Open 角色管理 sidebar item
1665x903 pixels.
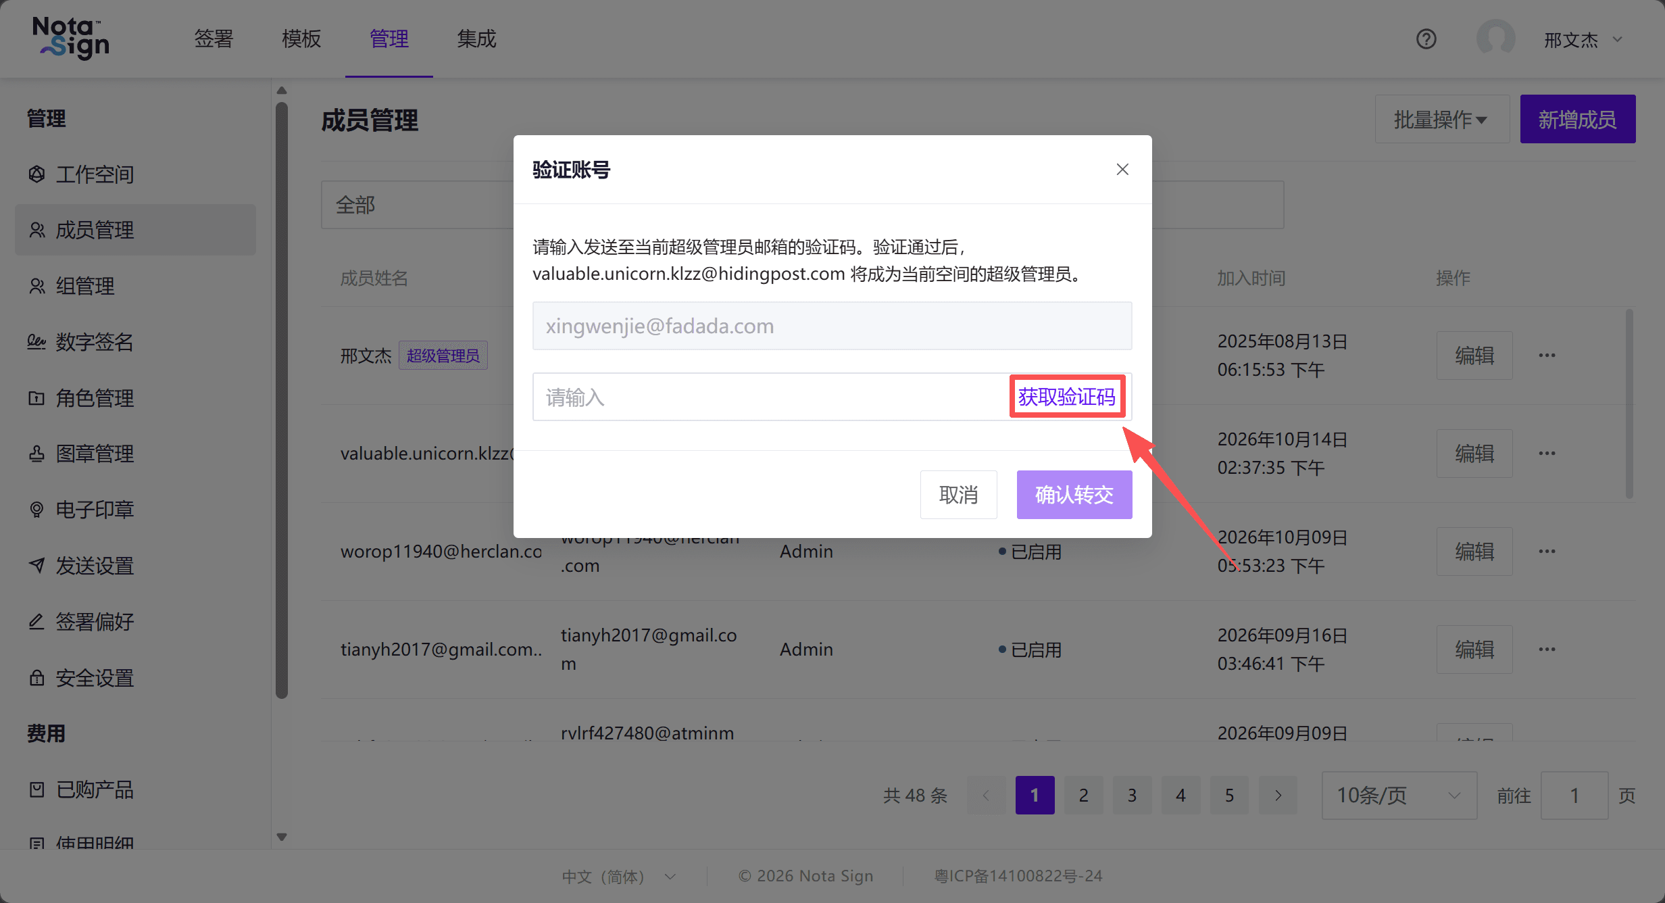click(x=135, y=398)
